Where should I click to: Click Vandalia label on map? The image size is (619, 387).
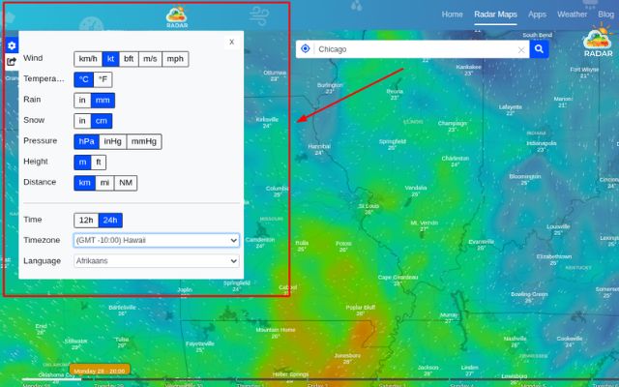(x=415, y=188)
